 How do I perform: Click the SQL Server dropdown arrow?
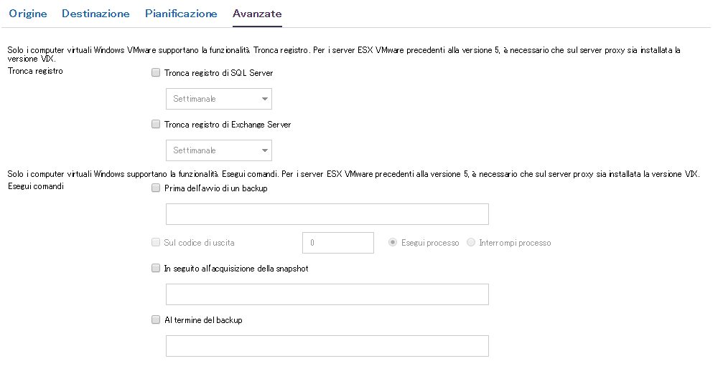(265, 99)
